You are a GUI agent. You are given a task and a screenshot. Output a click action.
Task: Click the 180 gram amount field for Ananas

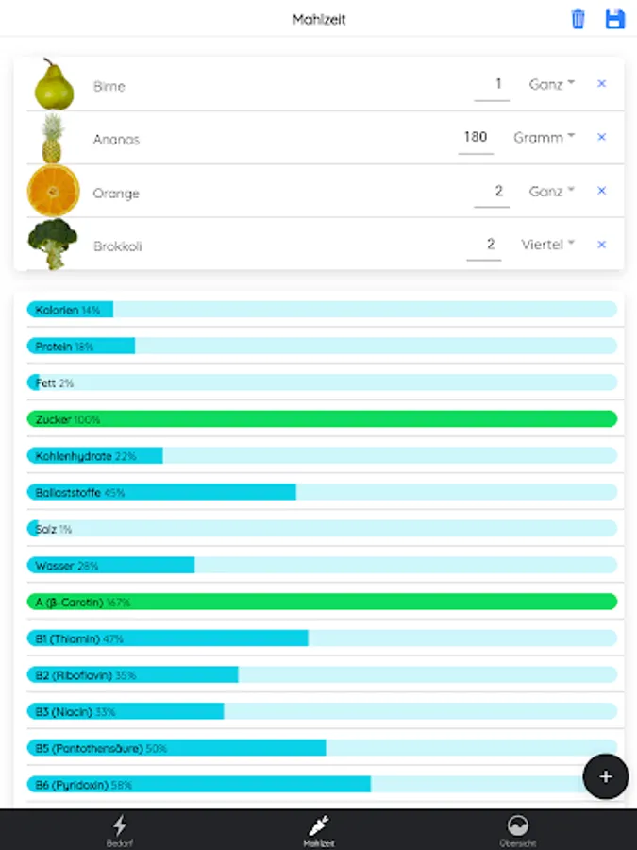(476, 138)
